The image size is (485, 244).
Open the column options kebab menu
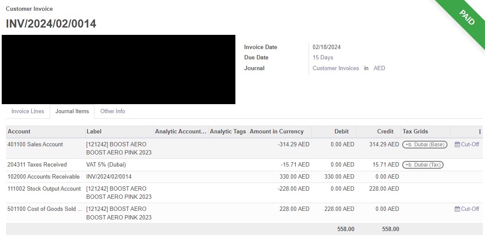click(x=480, y=132)
